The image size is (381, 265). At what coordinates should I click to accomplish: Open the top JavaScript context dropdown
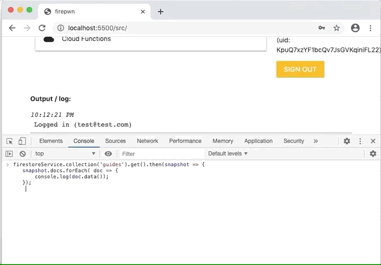65,154
